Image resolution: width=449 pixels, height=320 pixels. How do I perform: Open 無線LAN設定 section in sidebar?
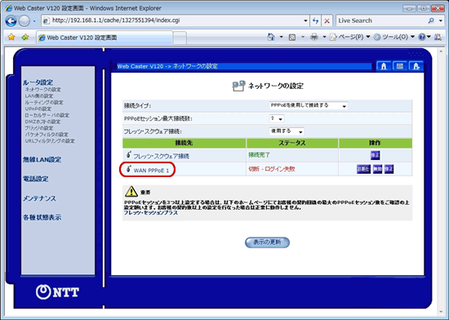[42, 160]
